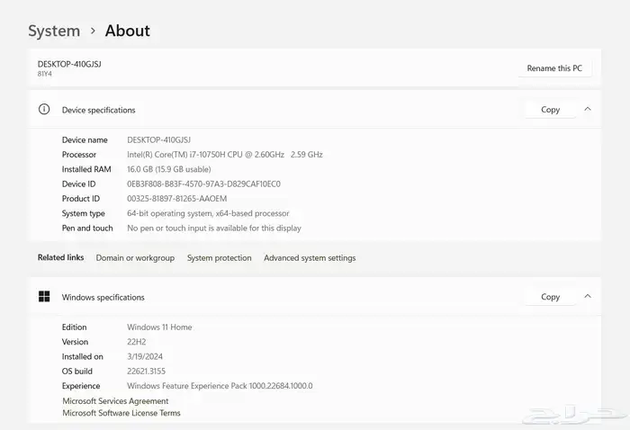
Task: Click the Product ID value 00325-81897-81265-AAOEM
Action: pyautogui.click(x=176, y=199)
